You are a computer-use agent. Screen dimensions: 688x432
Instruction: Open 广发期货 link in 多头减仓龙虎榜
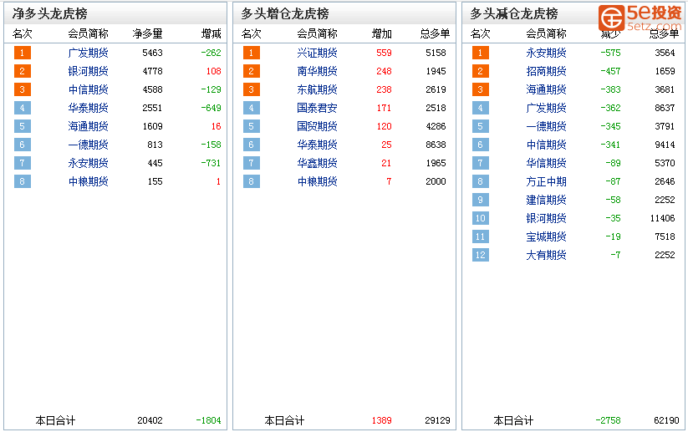pyautogui.click(x=546, y=109)
